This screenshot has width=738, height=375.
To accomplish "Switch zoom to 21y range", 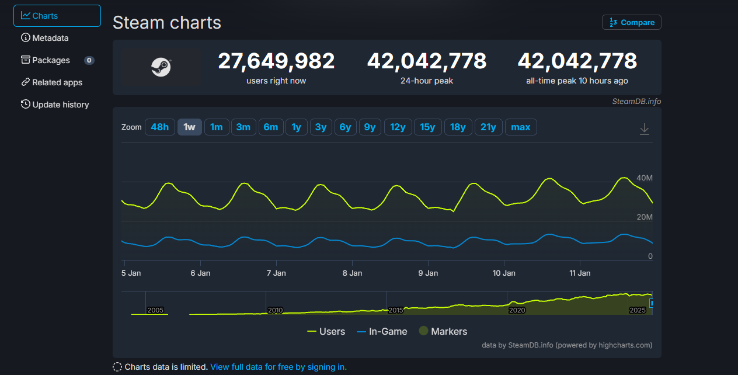I will (488, 127).
